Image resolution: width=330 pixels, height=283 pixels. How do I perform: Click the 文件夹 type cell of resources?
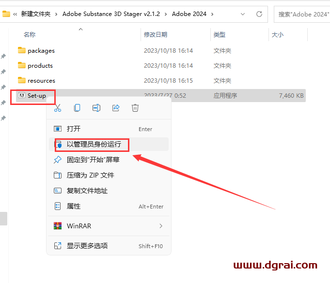tap(222, 81)
